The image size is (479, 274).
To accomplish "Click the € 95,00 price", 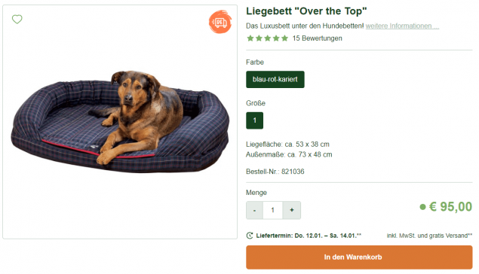I will pyautogui.click(x=450, y=207).
